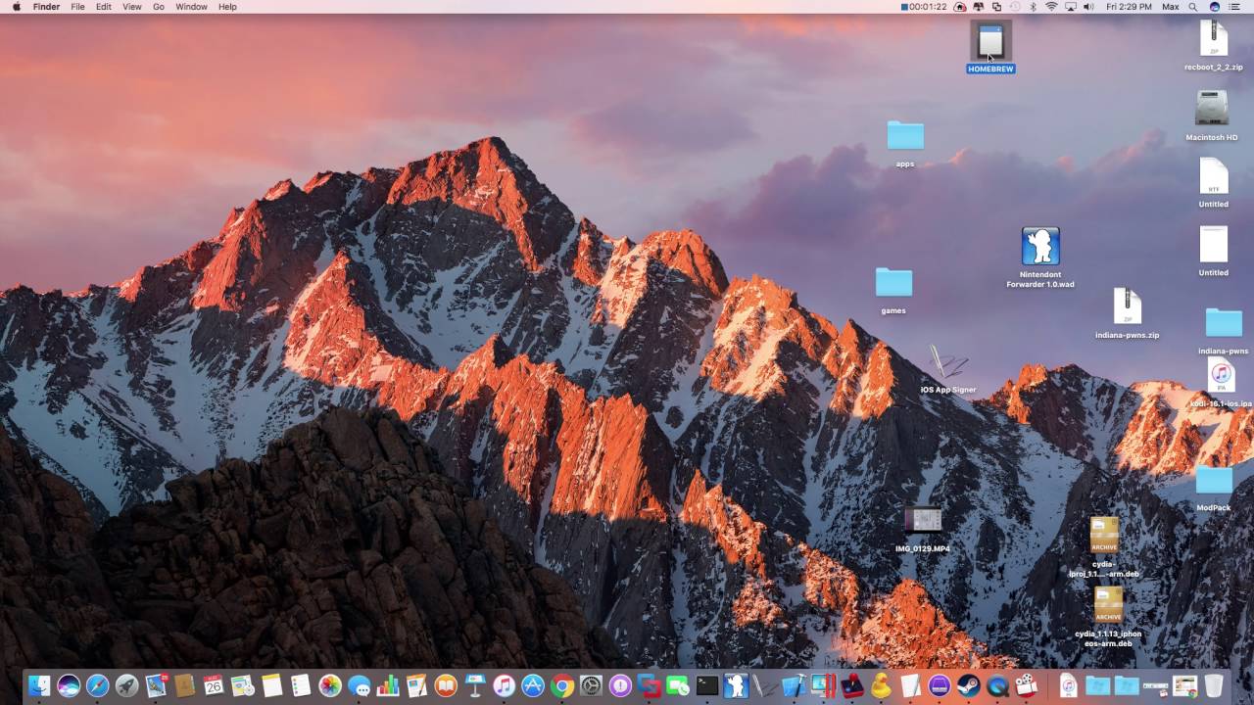Open the Trash in the Dock

tap(1213, 685)
